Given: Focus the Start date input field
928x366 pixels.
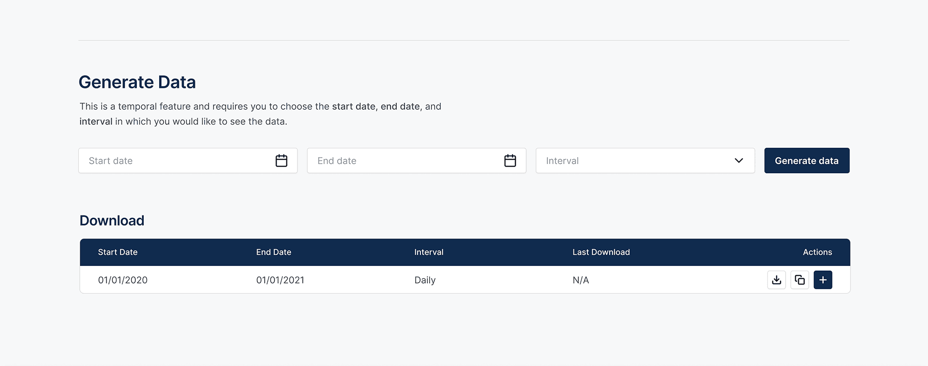Looking at the screenshot, I should click(x=176, y=161).
